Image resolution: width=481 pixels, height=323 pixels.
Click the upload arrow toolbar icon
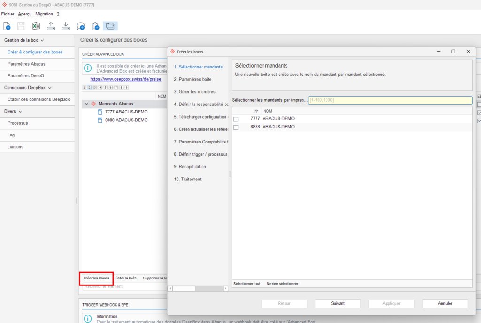[51, 26]
